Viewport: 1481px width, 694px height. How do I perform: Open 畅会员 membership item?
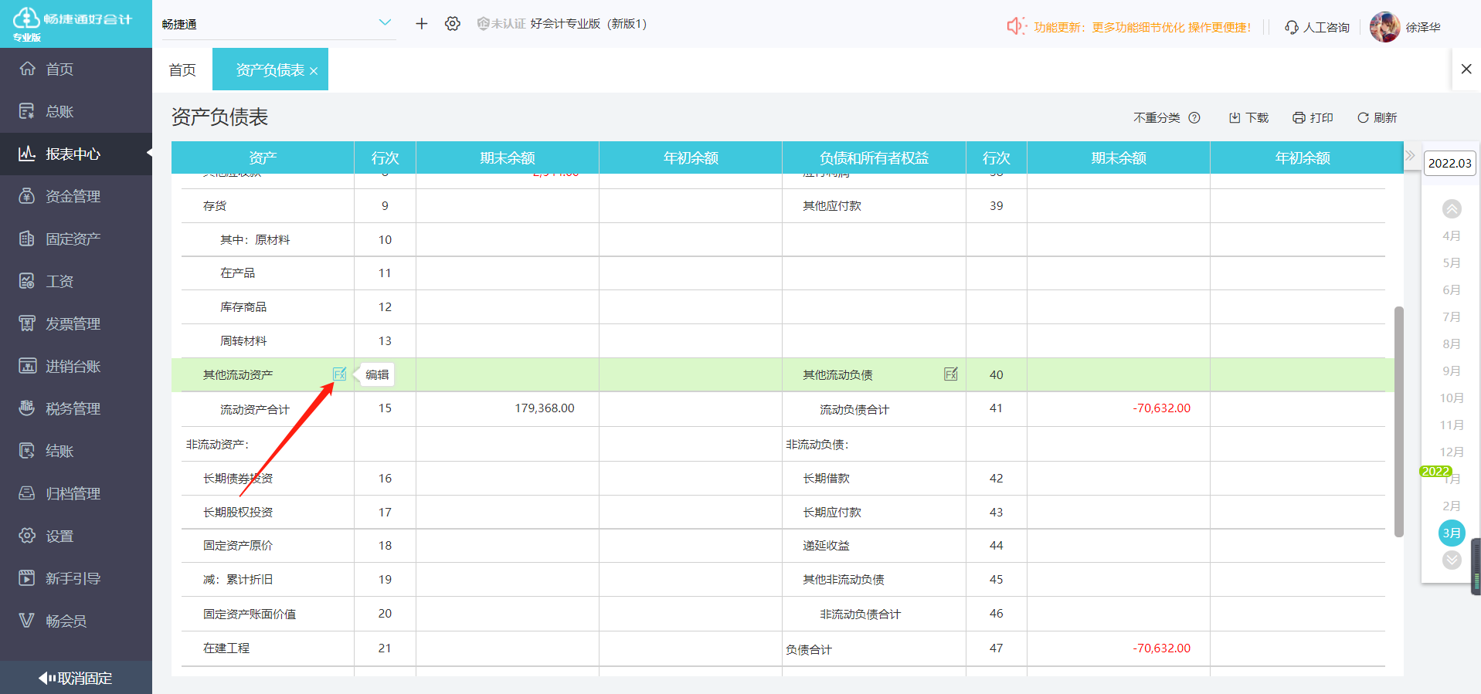coord(76,621)
